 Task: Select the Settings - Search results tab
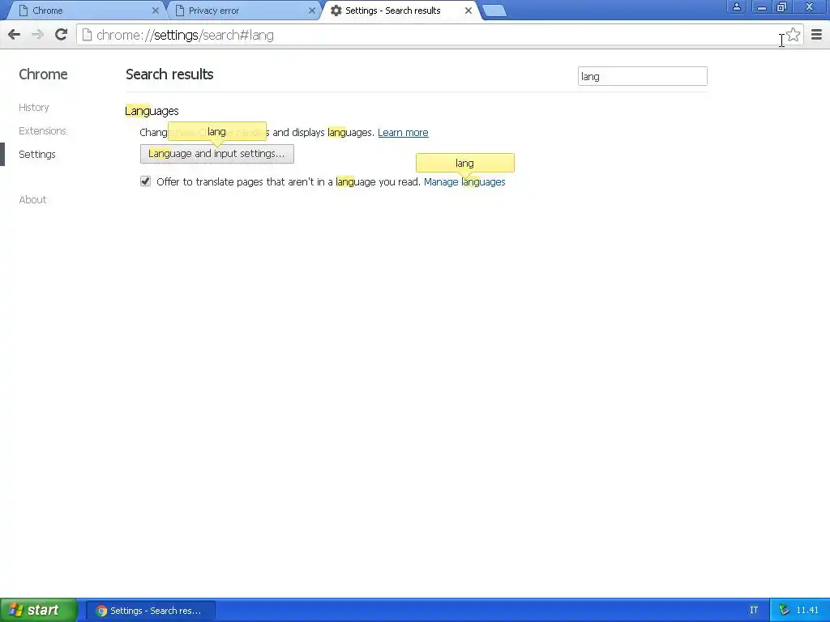pyautogui.click(x=400, y=11)
